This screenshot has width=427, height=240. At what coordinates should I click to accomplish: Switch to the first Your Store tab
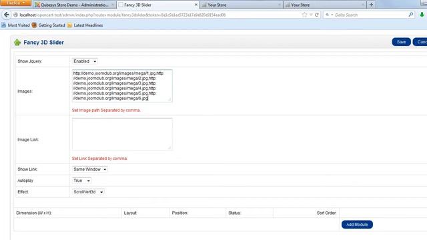242,5
